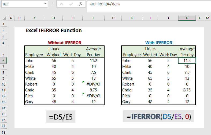Click the error indicator triangle on cell F10
The height and width of the screenshot is (135, 211).
tap(83, 82)
